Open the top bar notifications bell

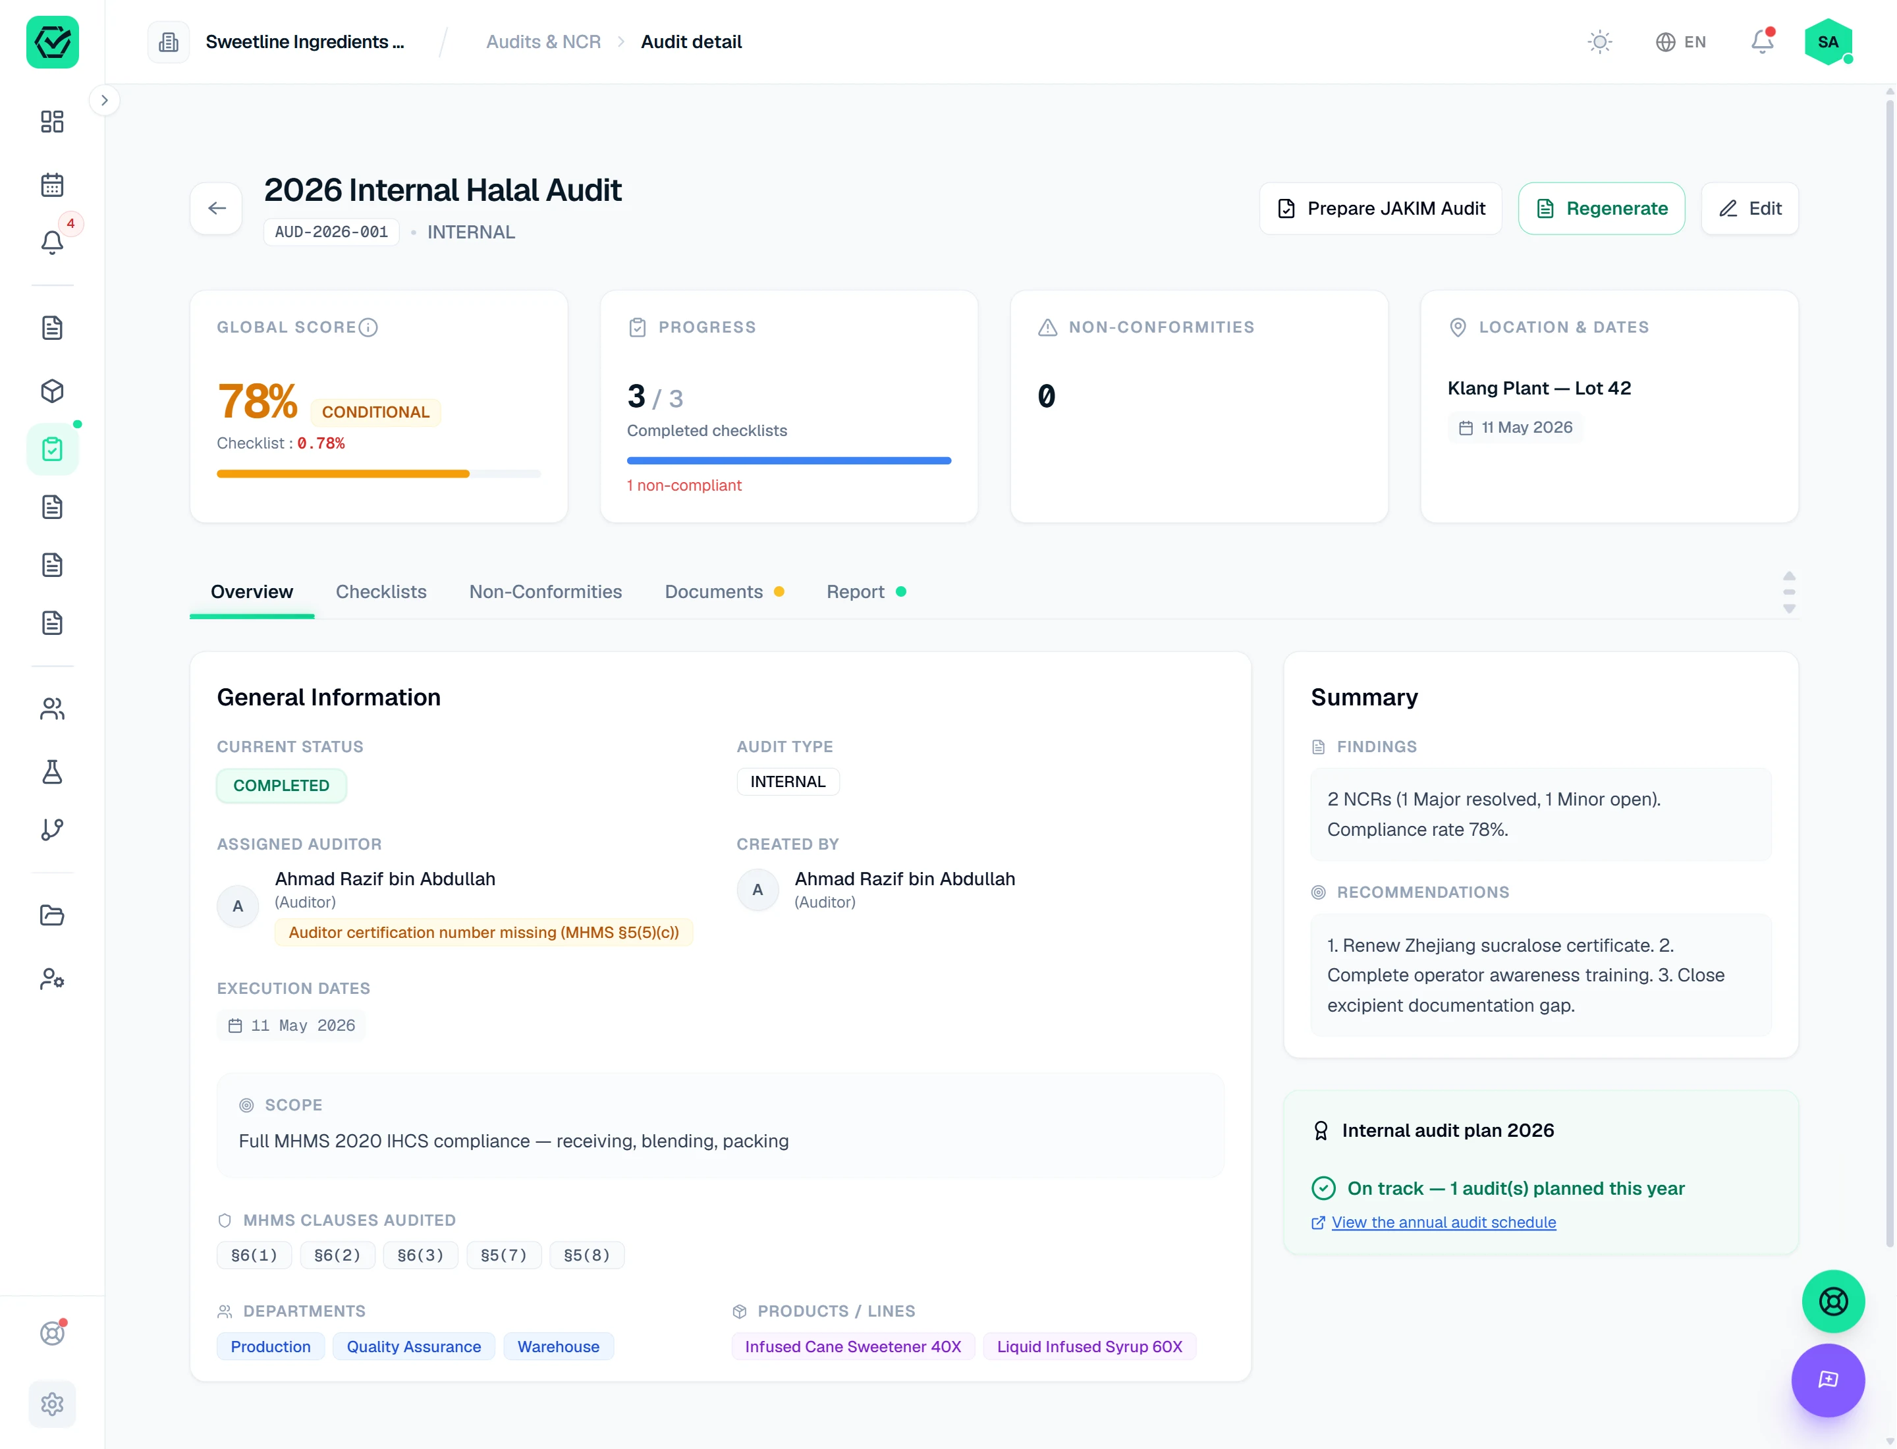1761,41
